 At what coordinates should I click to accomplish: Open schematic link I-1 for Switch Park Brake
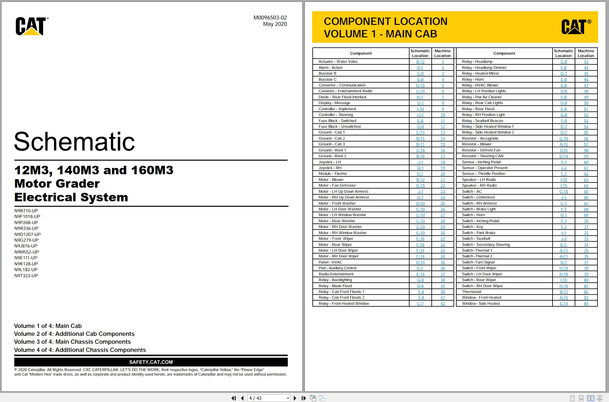(563, 233)
